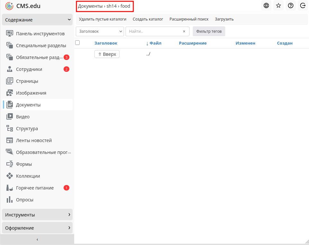309x245 pixels.
Task: Click the Фильтр тегов button
Action: click(209, 31)
